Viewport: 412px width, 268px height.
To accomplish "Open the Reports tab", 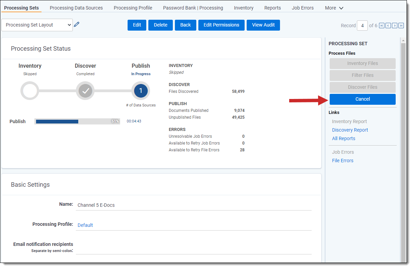I will point(273,8).
